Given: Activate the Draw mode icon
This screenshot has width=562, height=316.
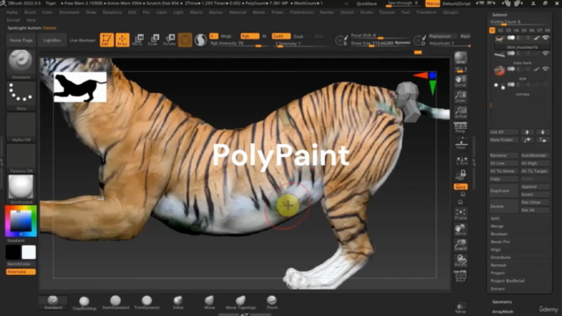Looking at the screenshot, I should click(x=122, y=39).
